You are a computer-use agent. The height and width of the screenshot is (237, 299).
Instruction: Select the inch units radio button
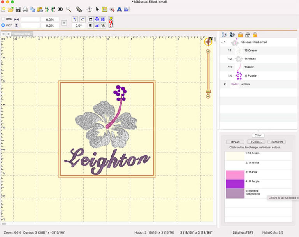click(x=4, y=25)
